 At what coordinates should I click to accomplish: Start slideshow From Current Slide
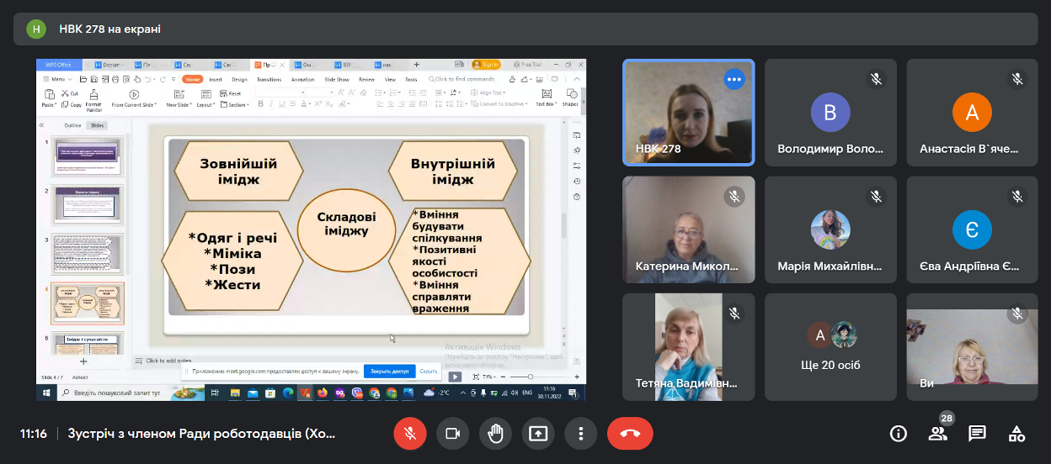[134, 98]
